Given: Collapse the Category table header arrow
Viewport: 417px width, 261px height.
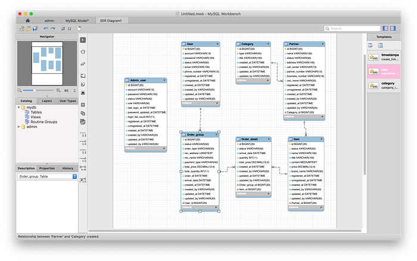Looking at the screenshot, I should (268, 44).
